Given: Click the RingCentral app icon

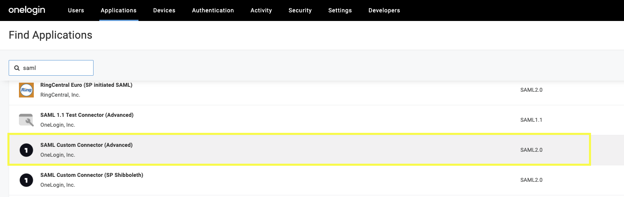Looking at the screenshot, I should (x=26, y=90).
